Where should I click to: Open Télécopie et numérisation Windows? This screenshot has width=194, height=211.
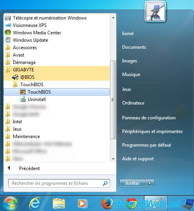(57, 18)
